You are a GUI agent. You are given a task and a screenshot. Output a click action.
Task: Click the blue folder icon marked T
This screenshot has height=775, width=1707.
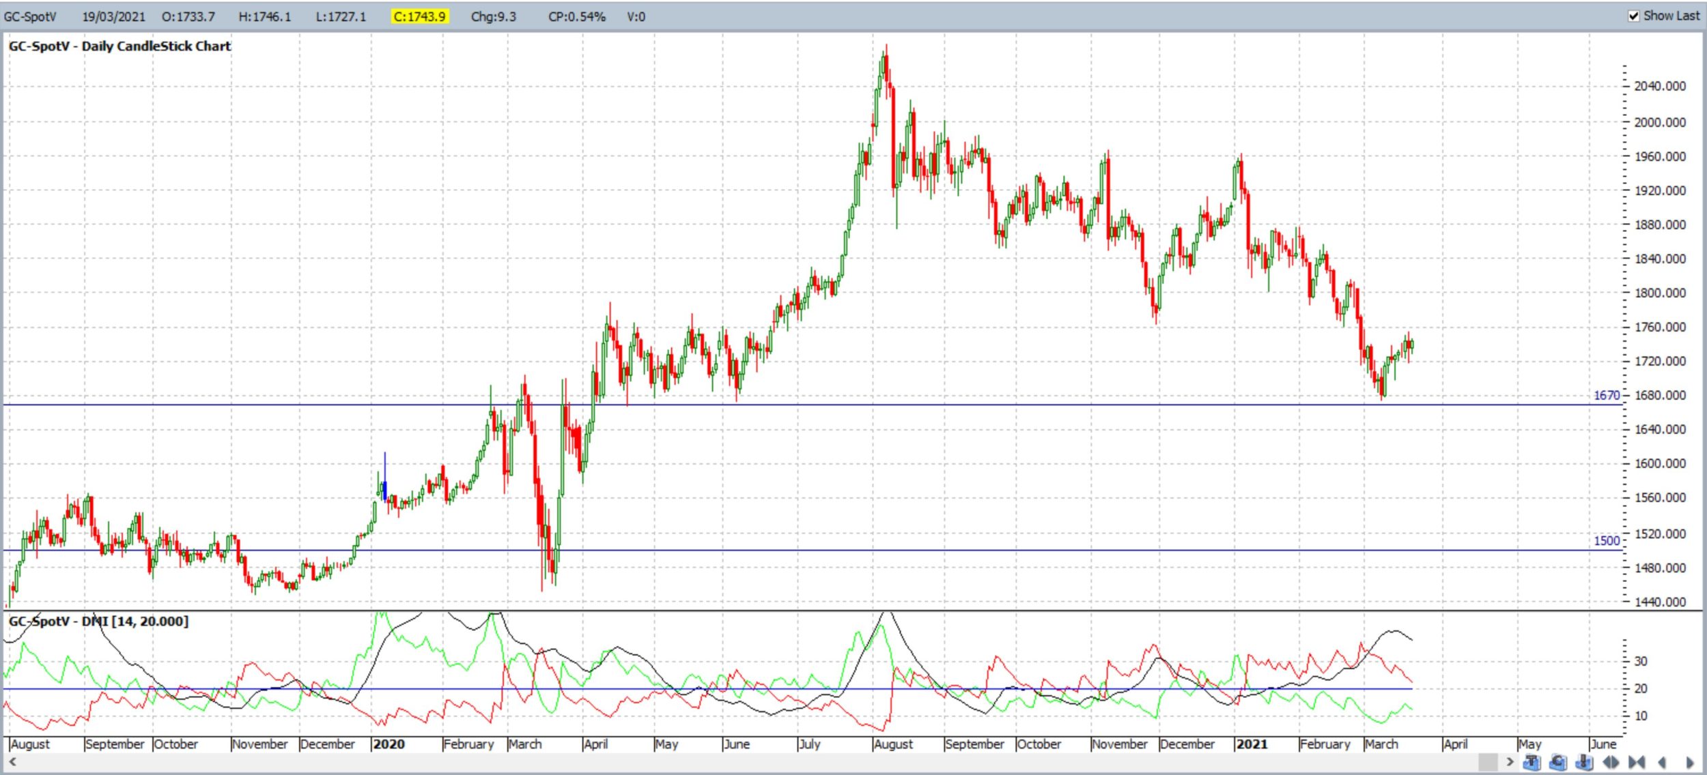coord(1532,762)
